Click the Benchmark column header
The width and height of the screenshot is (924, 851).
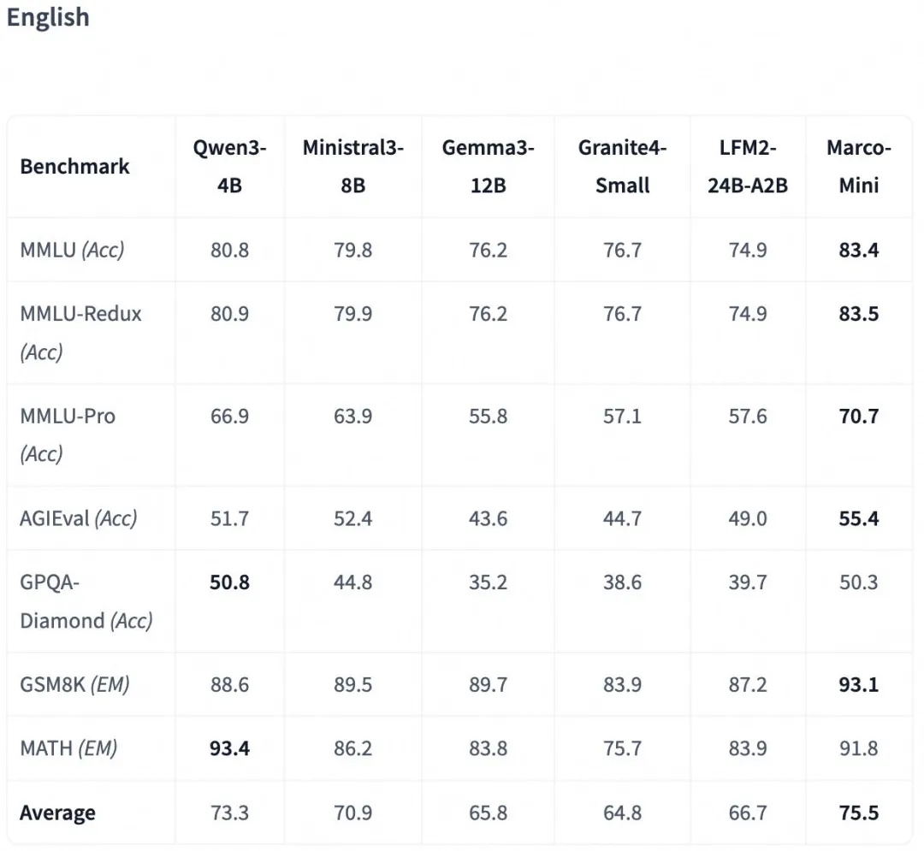click(74, 166)
